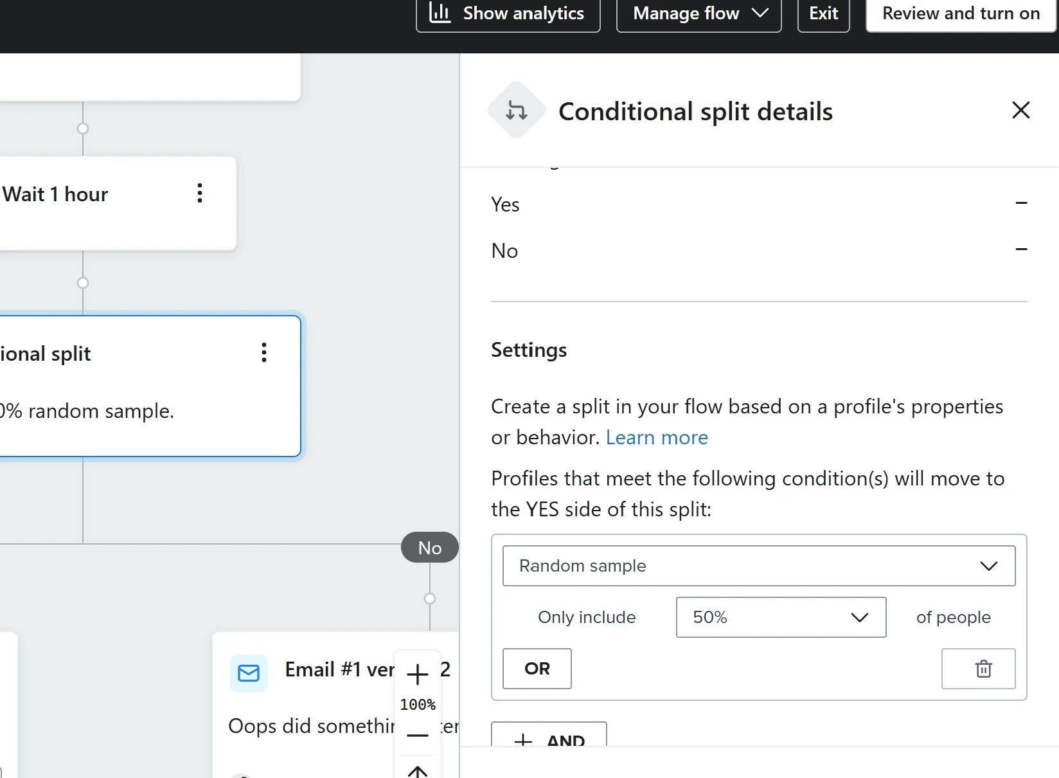Select the No branch label on canvas
The image size is (1059, 778).
pyautogui.click(x=429, y=548)
